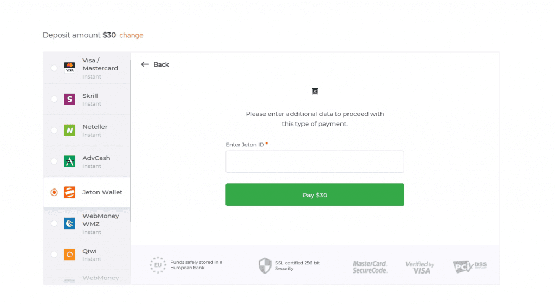Select the Qiwi radio button

pos(54,255)
